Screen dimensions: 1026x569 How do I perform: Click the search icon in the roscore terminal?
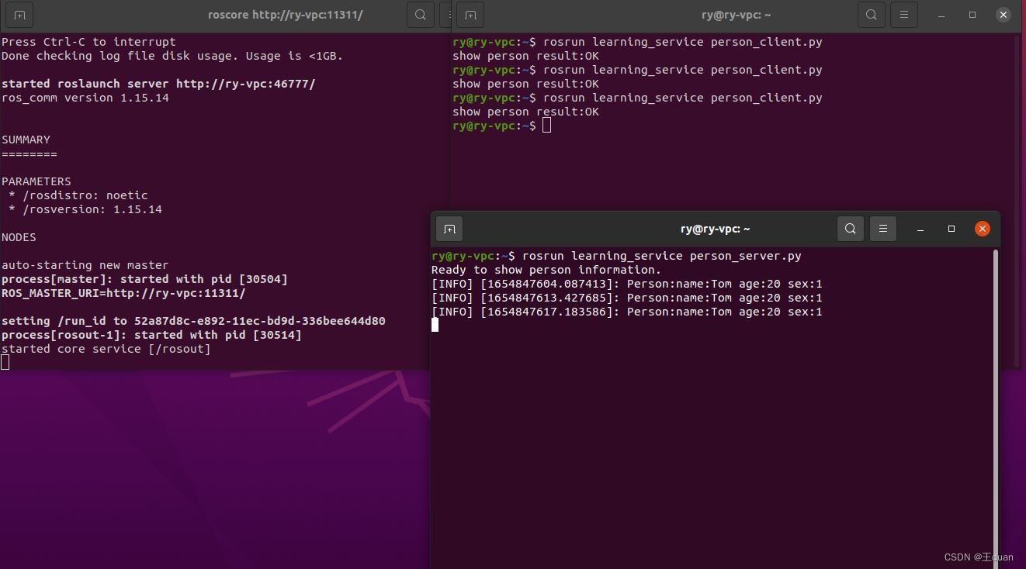pyautogui.click(x=420, y=15)
